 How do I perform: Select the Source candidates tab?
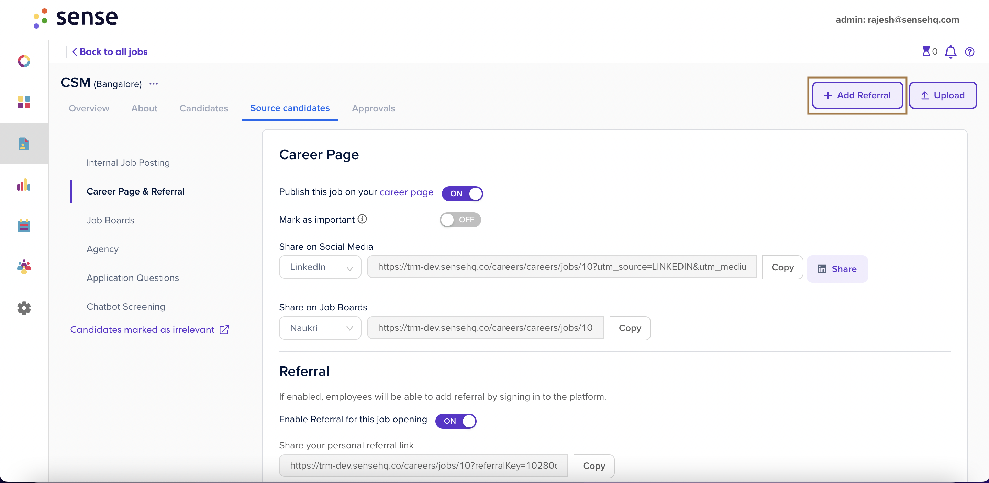(x=290, y=108)
